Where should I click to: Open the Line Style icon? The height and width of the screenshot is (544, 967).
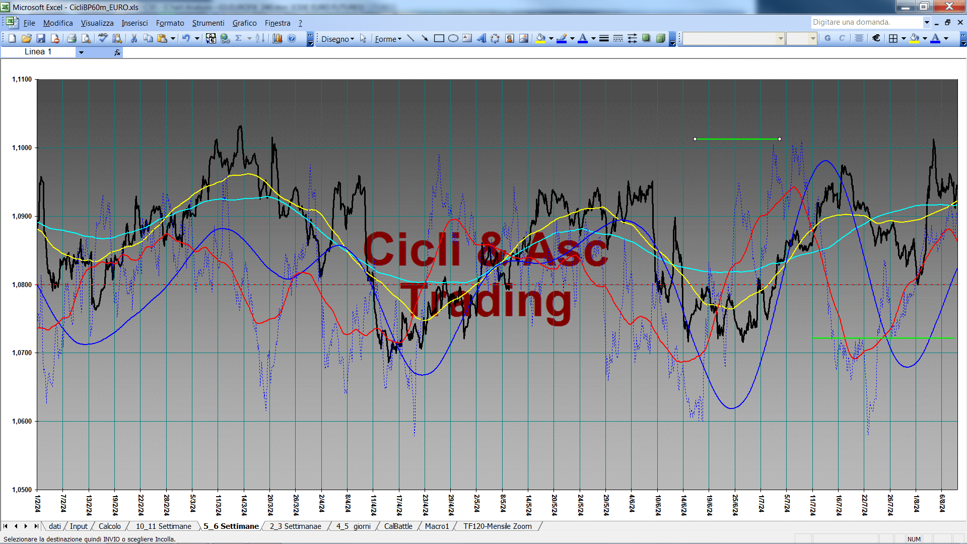point(604,38)
